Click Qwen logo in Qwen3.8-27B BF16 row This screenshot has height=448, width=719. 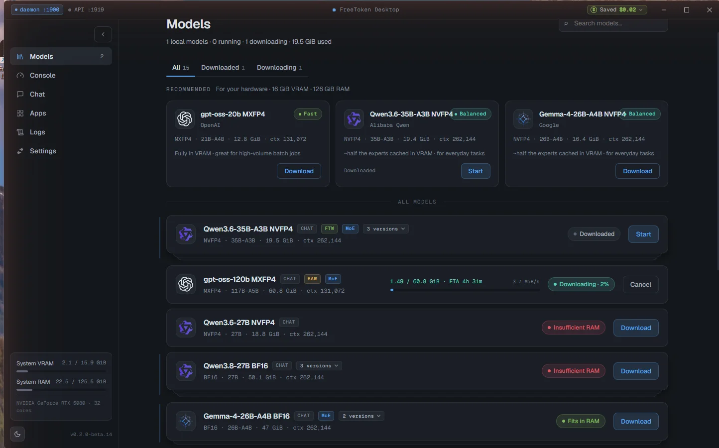pyautogui.click(x=186, y=371)
